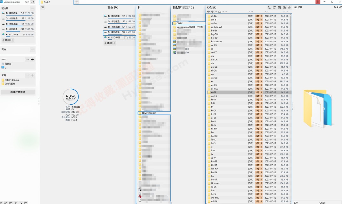
Task: Click the info icon in bottom-left toolbar
Action: 6,203
